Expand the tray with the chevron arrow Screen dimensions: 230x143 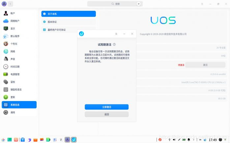click(x=194, y=140)
